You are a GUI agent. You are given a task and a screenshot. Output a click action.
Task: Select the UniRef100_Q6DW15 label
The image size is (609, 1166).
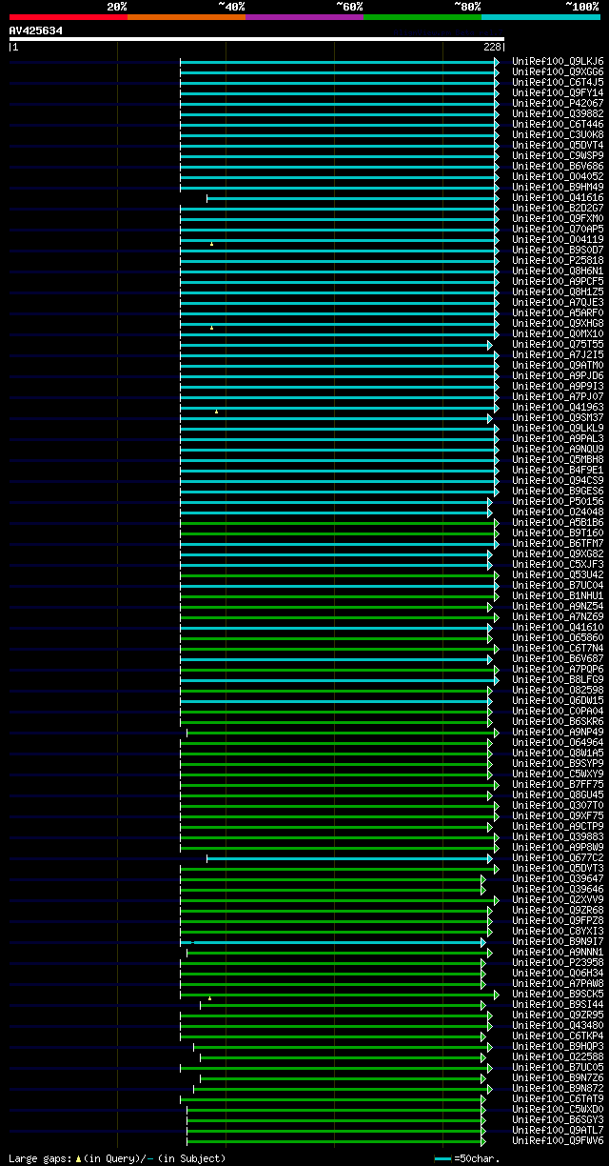558,700
